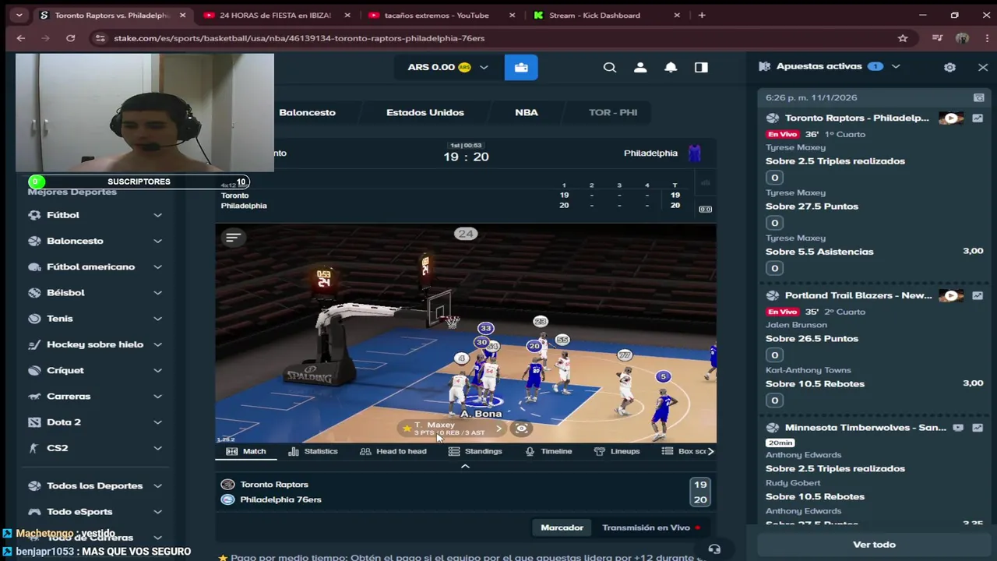997x561 pixels.
Task: Expand Todos los Deportes section
Action: tap(157, 486)
